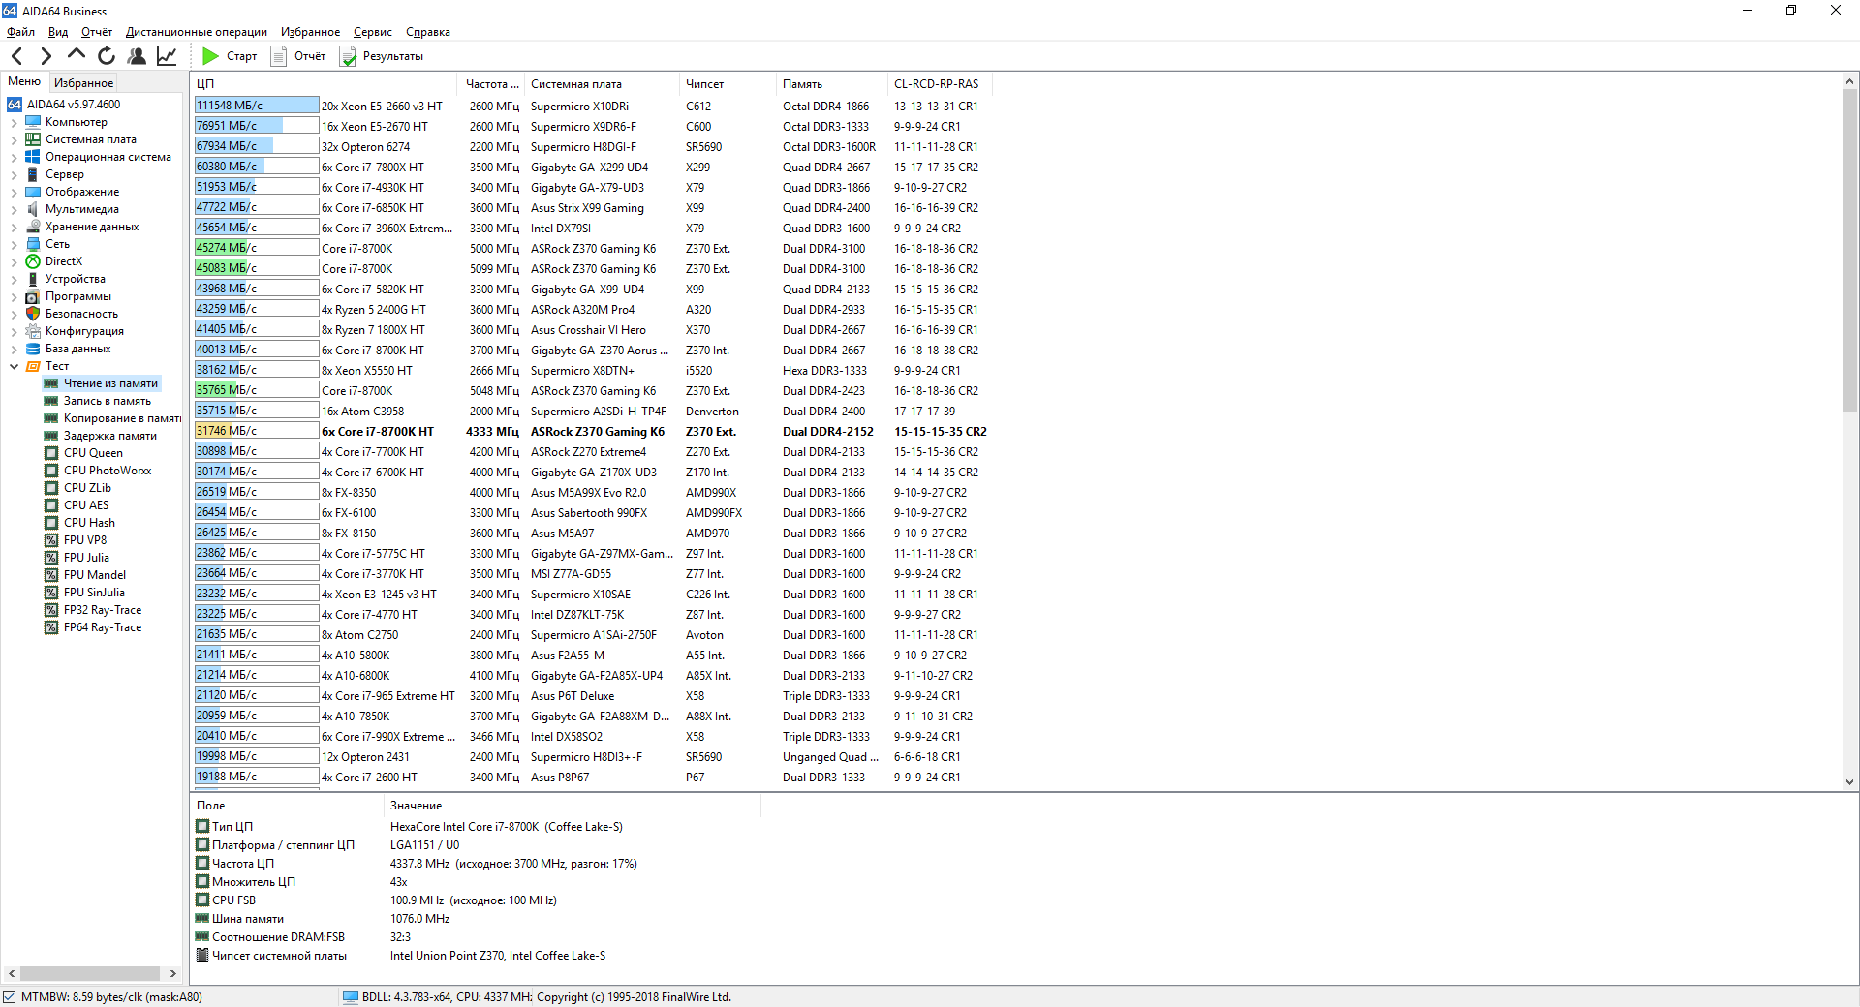Click the Back navigation arrow
The height and width of the screenshot is (1007, 1860).
16,56
